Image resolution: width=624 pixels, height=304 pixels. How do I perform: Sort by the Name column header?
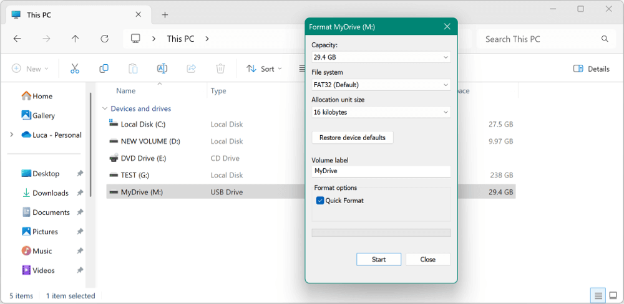126,91
